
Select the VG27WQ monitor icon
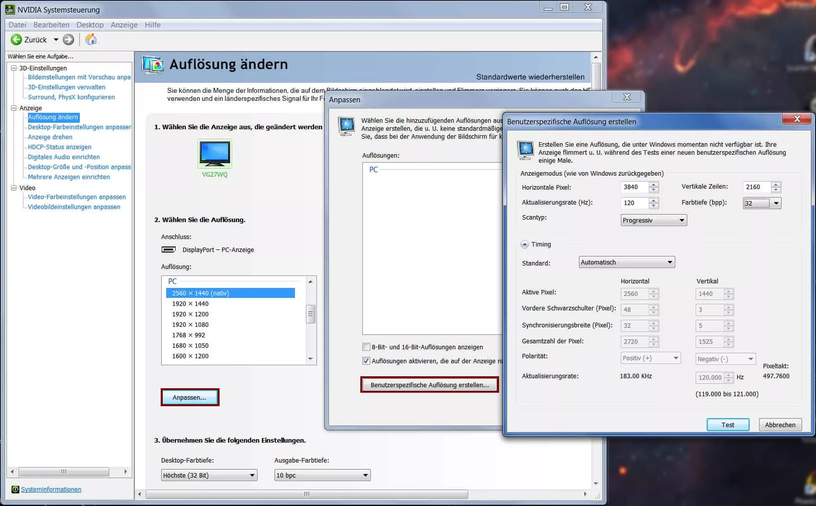coord(215,154)
